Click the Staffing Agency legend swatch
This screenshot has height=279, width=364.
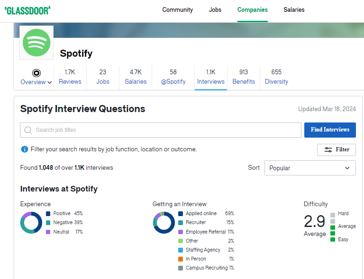point(181,250)
